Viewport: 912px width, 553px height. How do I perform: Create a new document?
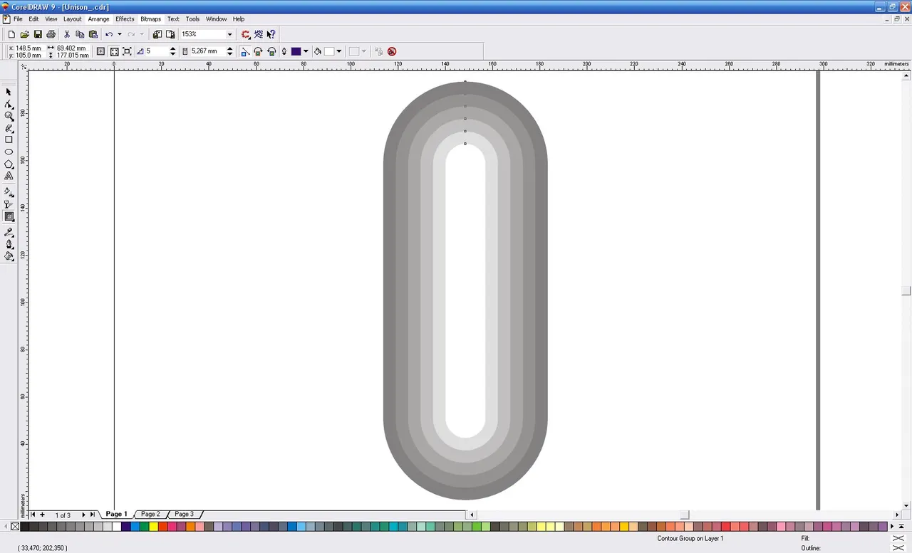coord(11,34)
